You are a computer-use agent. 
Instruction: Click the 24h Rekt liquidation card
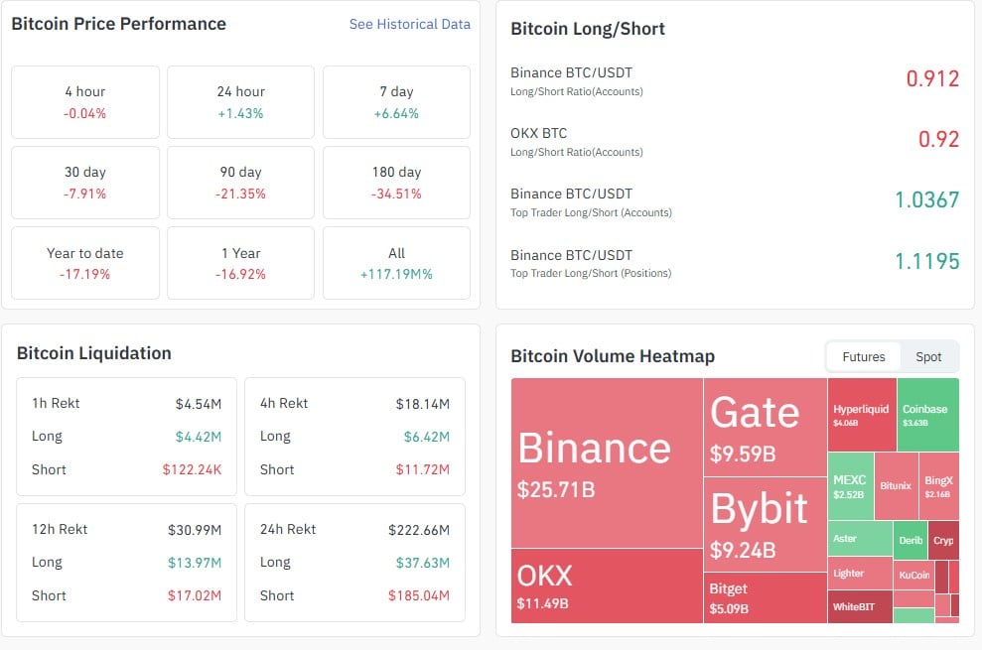pyautogui.click(x=353, y=562)
